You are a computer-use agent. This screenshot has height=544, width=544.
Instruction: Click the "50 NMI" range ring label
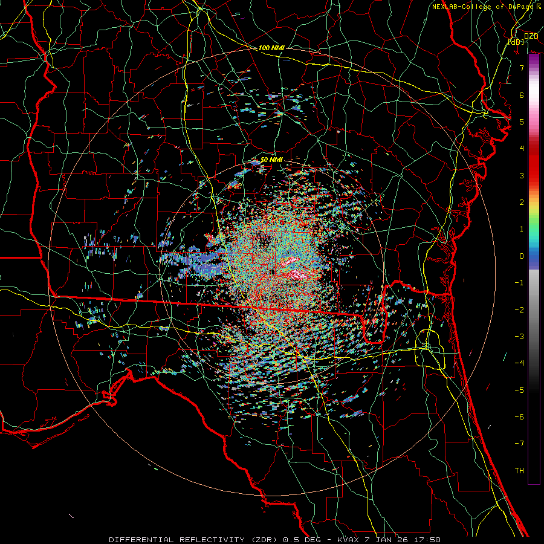271,160
